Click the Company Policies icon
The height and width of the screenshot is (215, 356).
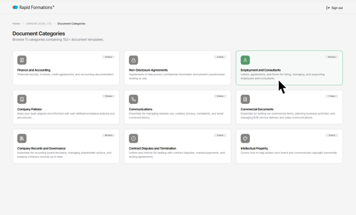pyautogui.click(x=22, y=99)
